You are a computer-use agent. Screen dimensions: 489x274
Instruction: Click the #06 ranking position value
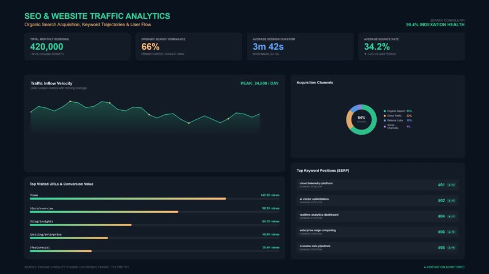click(441, 232)
